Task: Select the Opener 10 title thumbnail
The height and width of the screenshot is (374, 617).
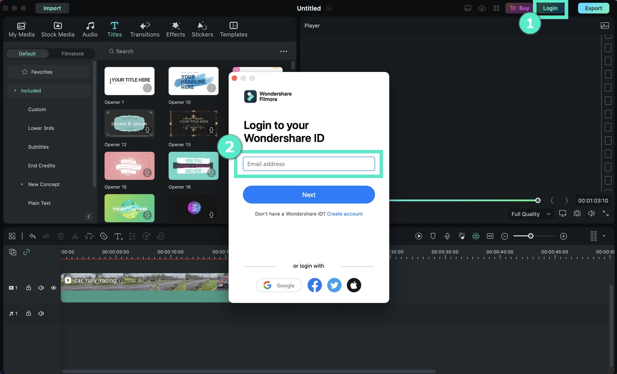Action: pos(193,81)
